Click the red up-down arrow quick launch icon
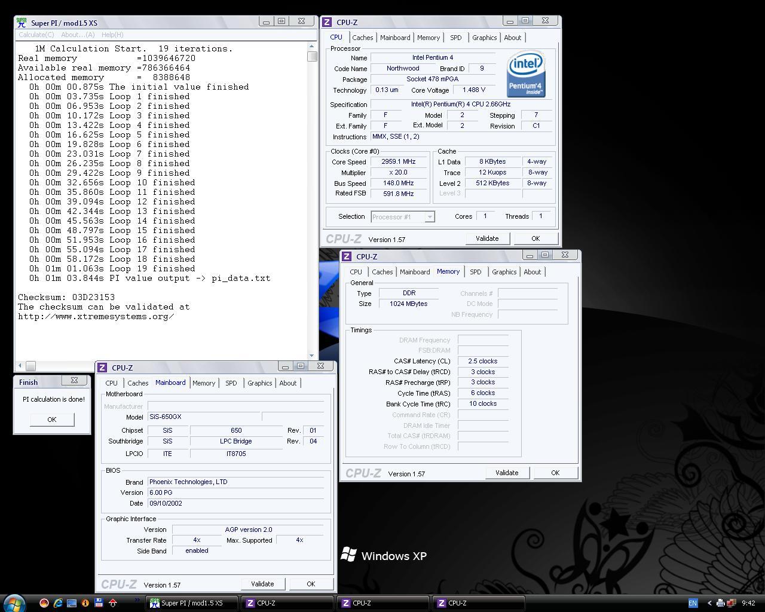The width and height of the screenshot is (765, 612). click(x=112, y=603)
